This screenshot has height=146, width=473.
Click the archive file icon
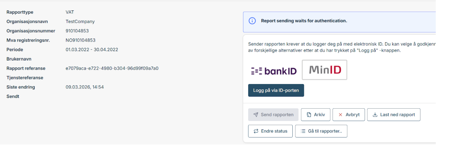tap(309, 115)
